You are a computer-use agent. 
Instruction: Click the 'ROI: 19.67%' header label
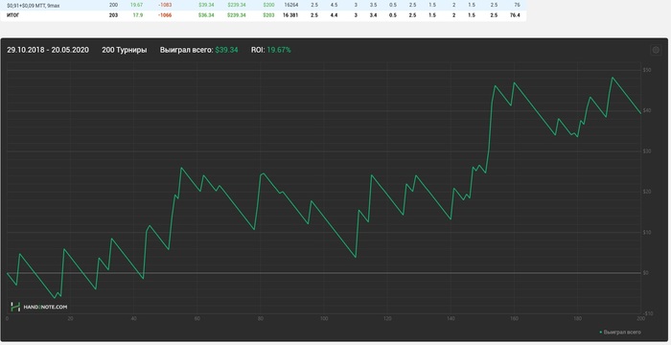point(271,50)
